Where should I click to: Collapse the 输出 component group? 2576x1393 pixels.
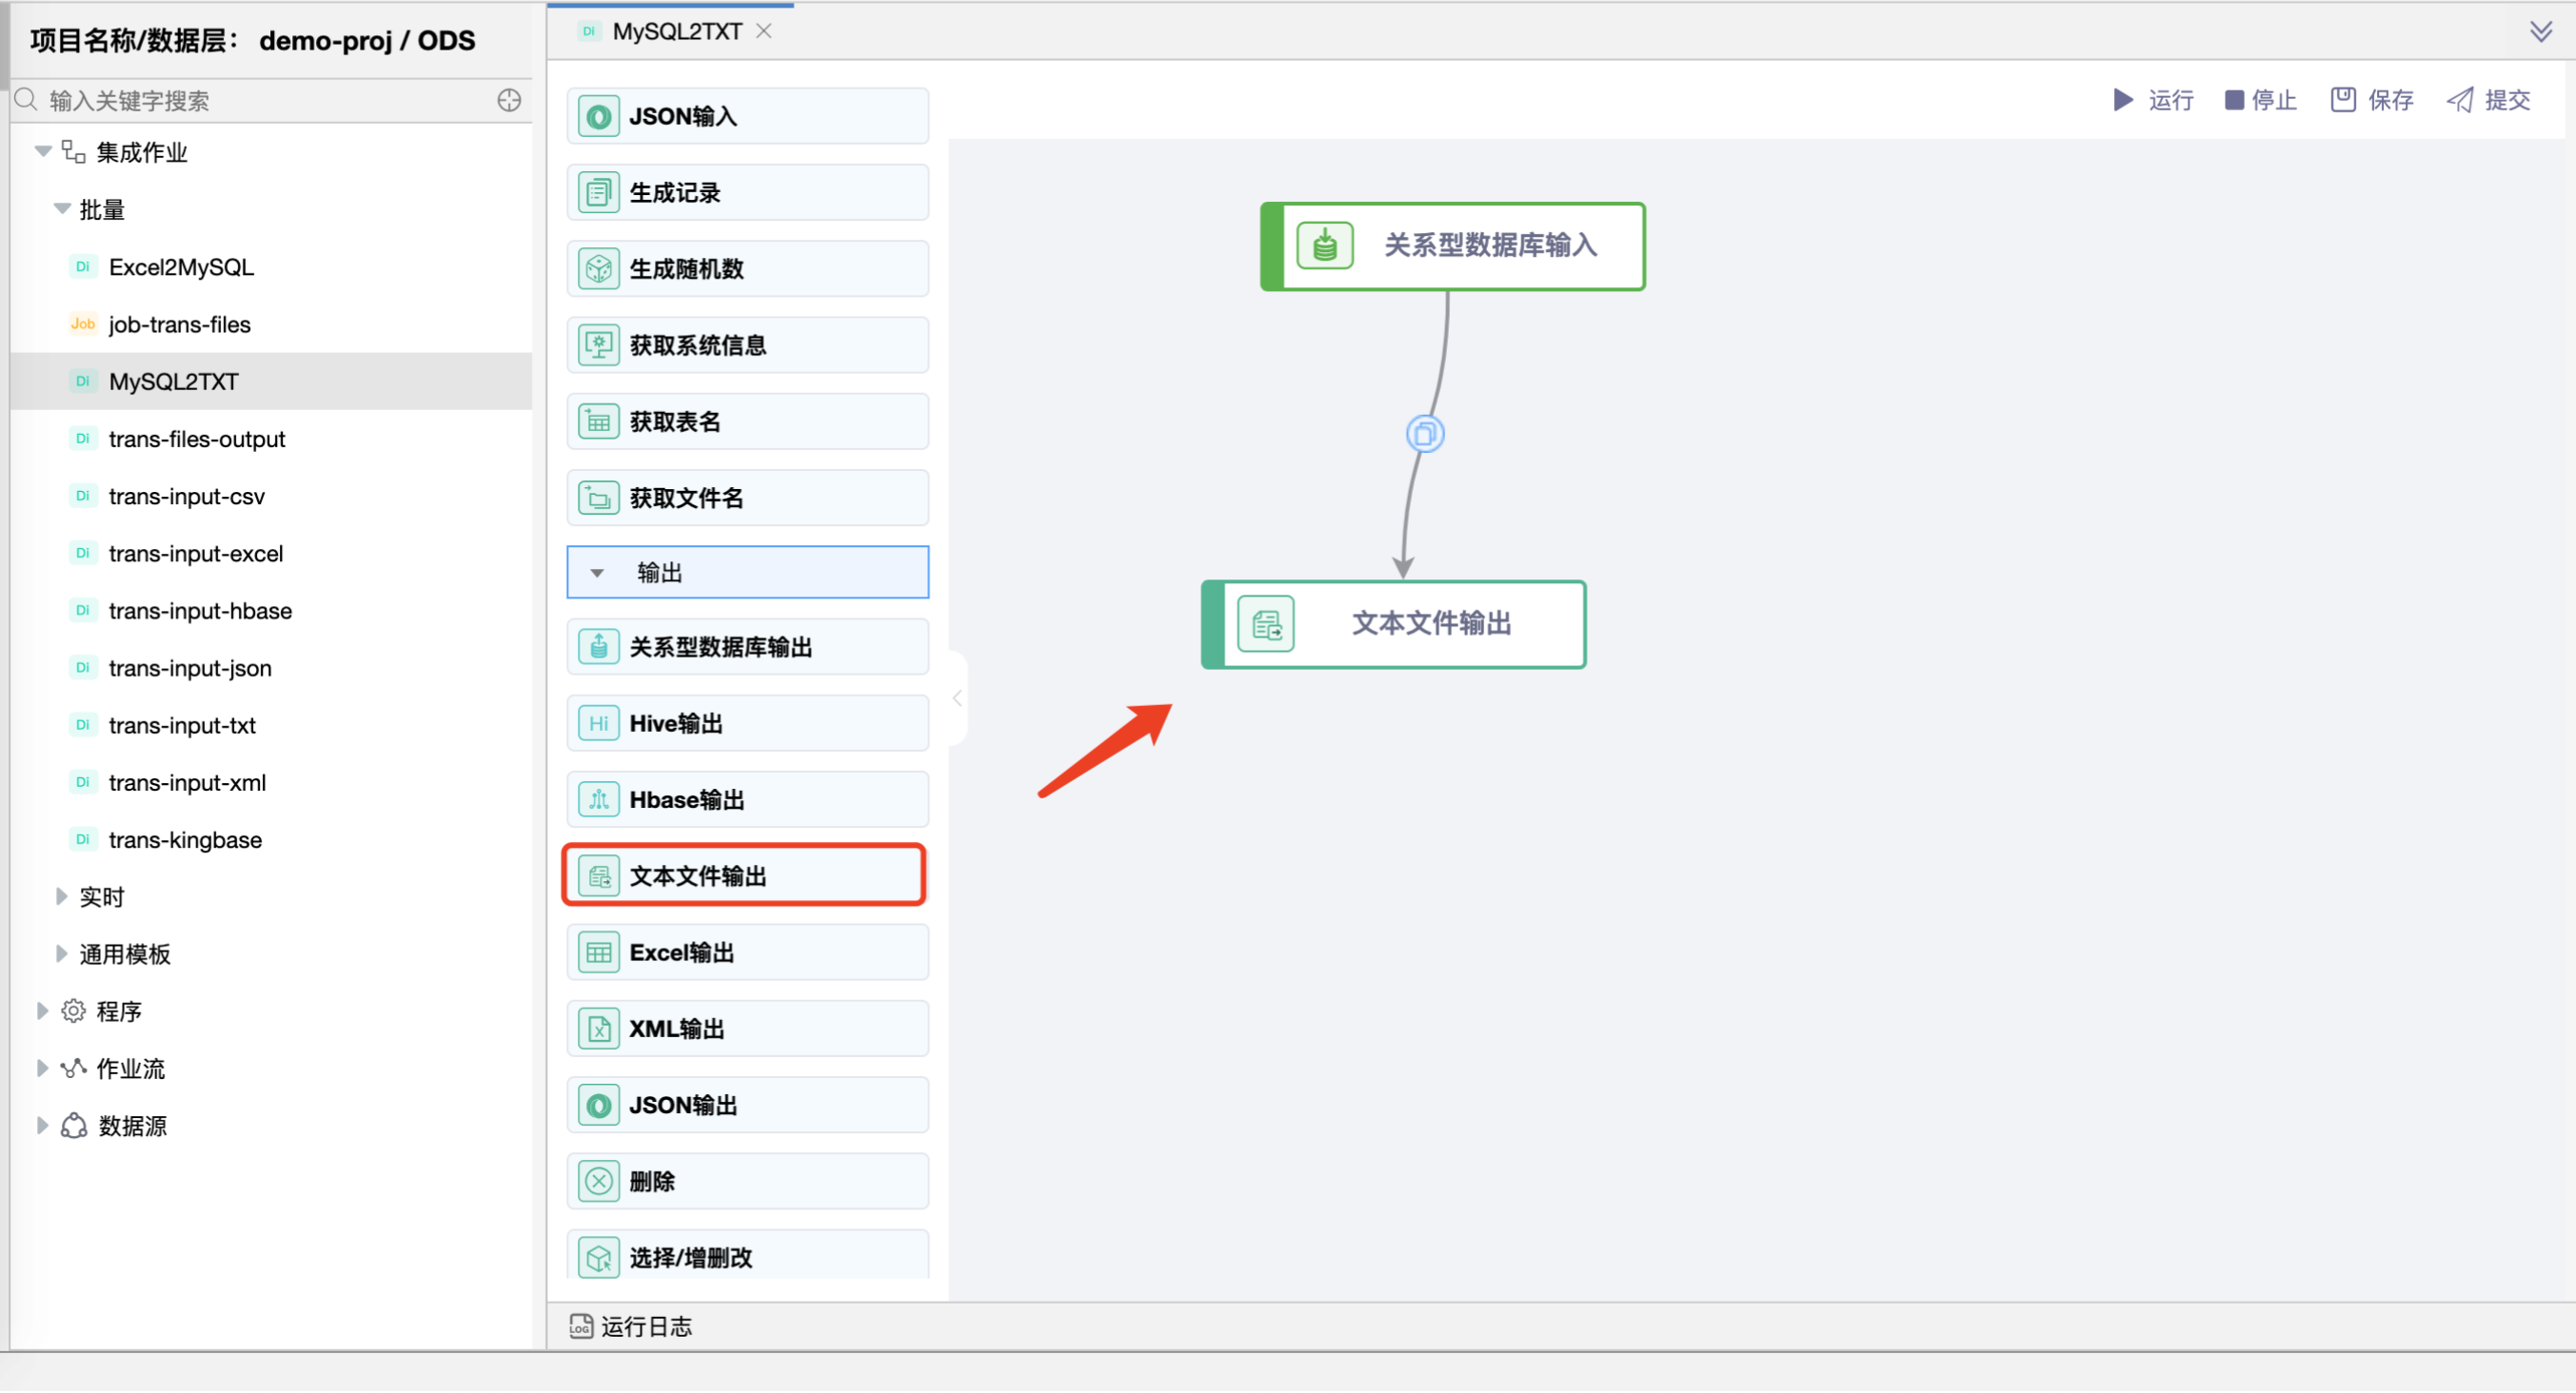(597, 572)
